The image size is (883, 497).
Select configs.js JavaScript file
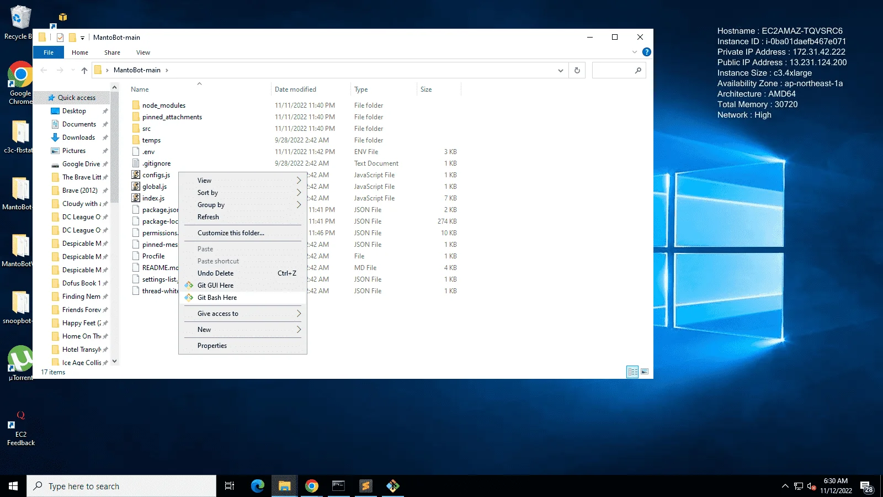(156, 175)
